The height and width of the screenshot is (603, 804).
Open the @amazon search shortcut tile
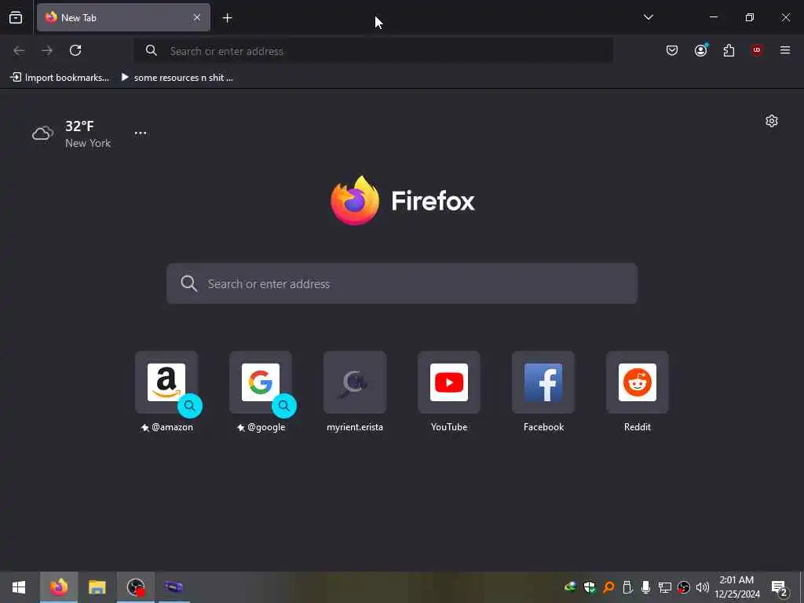coord(166,392)
